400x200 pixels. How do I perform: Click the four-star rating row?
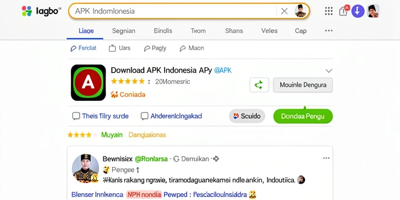(x=82, y=135)
